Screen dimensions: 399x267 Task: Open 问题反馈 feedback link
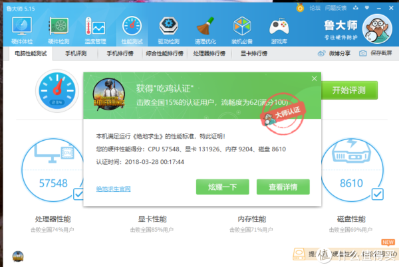point(335,8)
